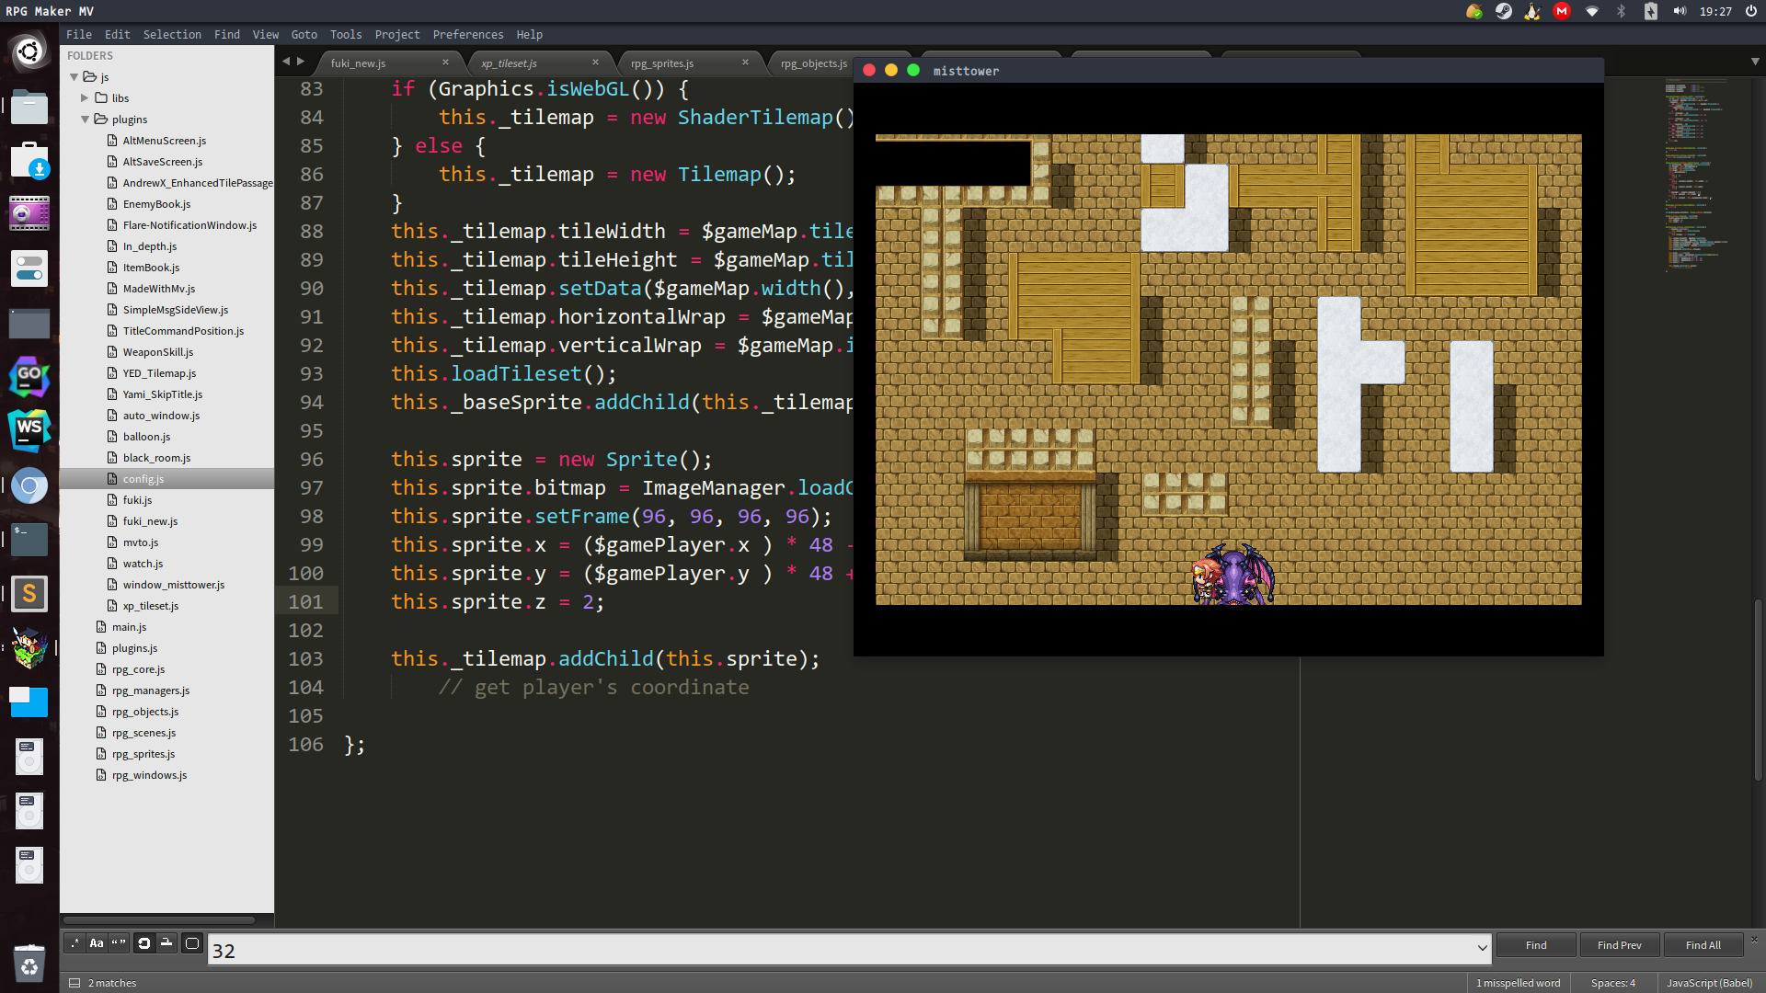Open the tab list dropdown arrow

[x=1755, y=62]
